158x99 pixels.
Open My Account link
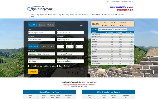[130, 2]
